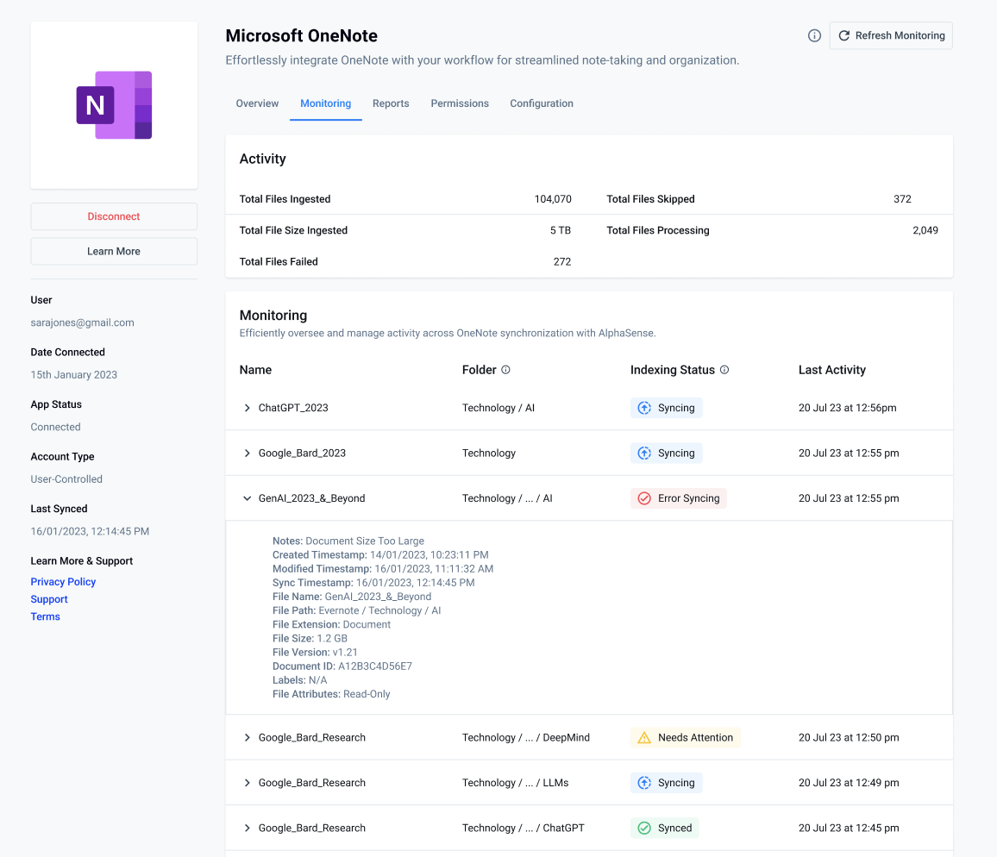This screenshot has width=997, height=857.
Task: Click the syncing icon in the LLMs row
Action: [644, 783]
